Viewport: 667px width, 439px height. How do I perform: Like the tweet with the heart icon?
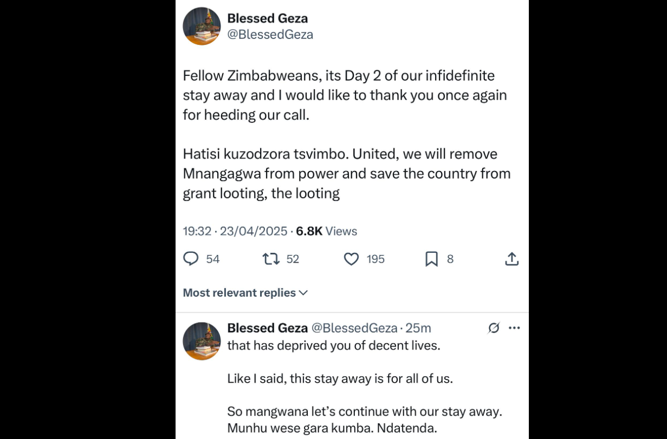coord(352,259)
